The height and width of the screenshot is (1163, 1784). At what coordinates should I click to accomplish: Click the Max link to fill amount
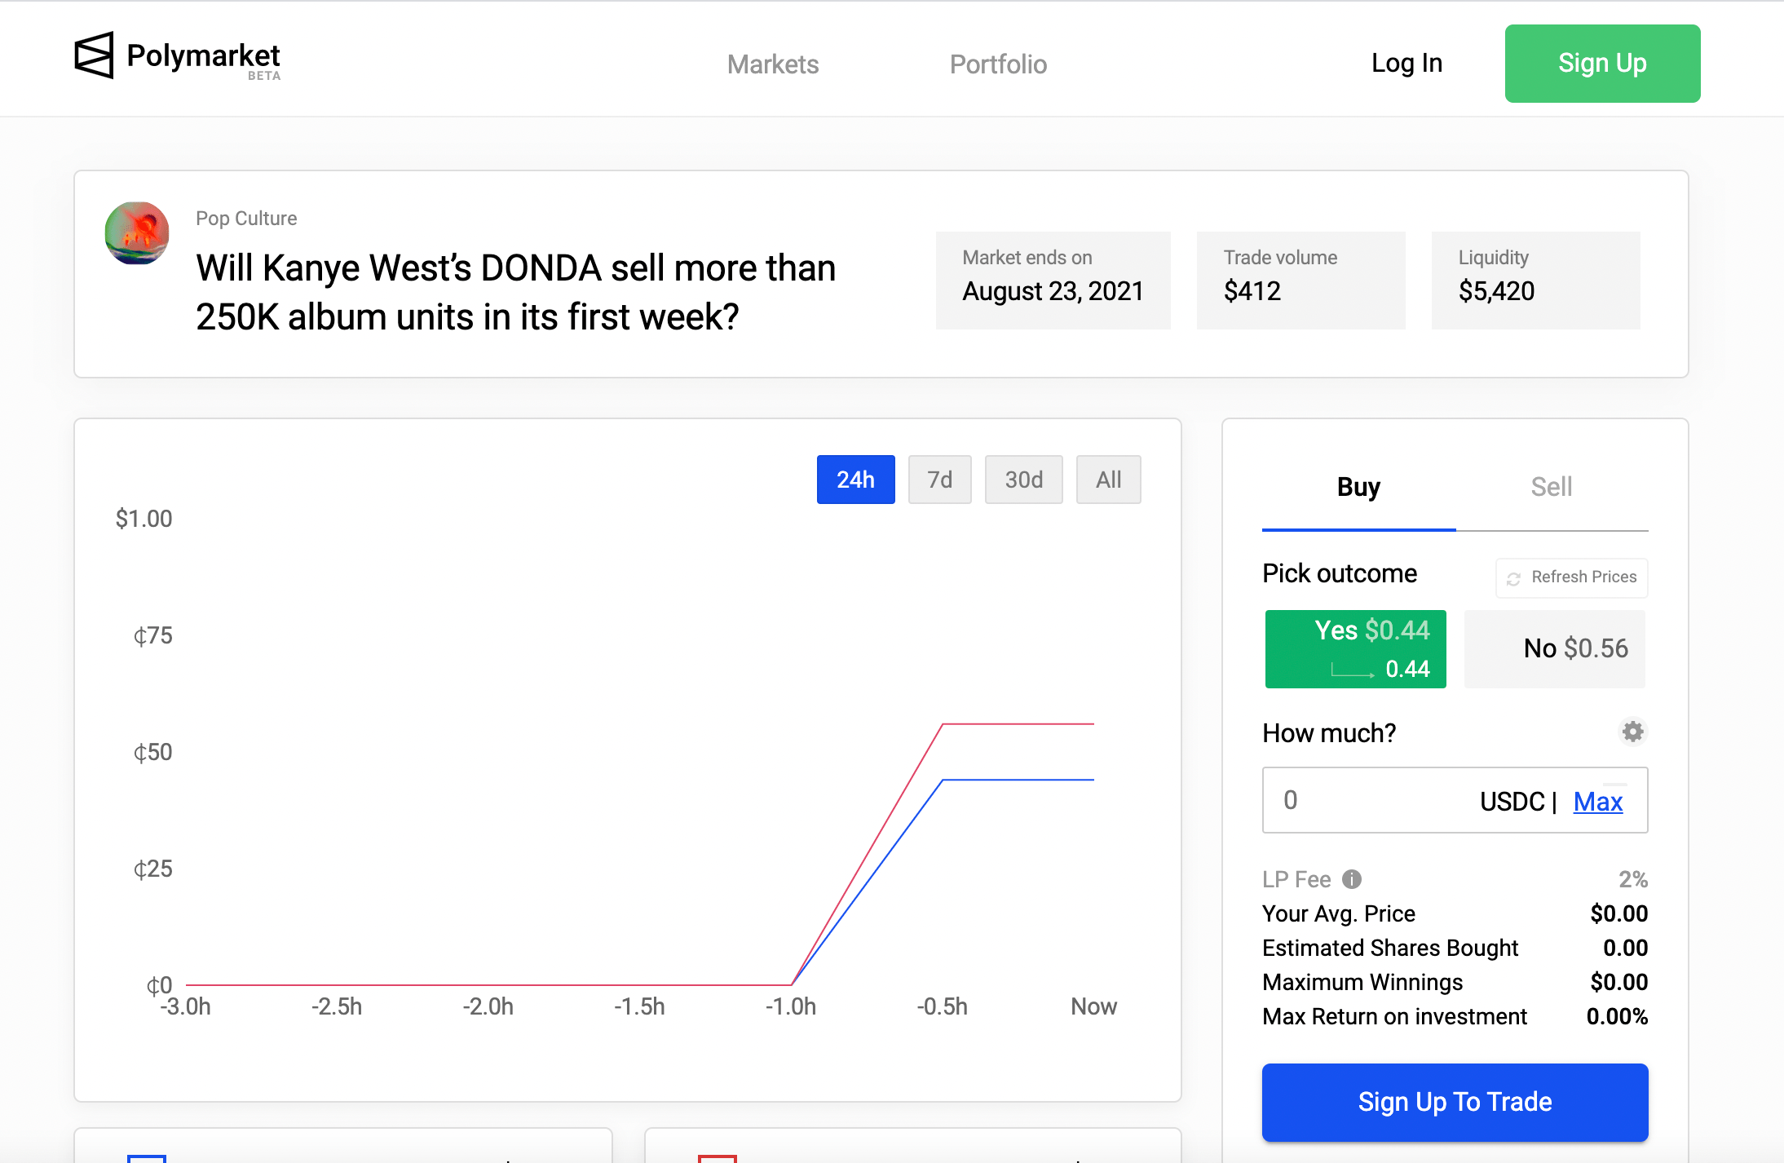(x=1596, y=802)
